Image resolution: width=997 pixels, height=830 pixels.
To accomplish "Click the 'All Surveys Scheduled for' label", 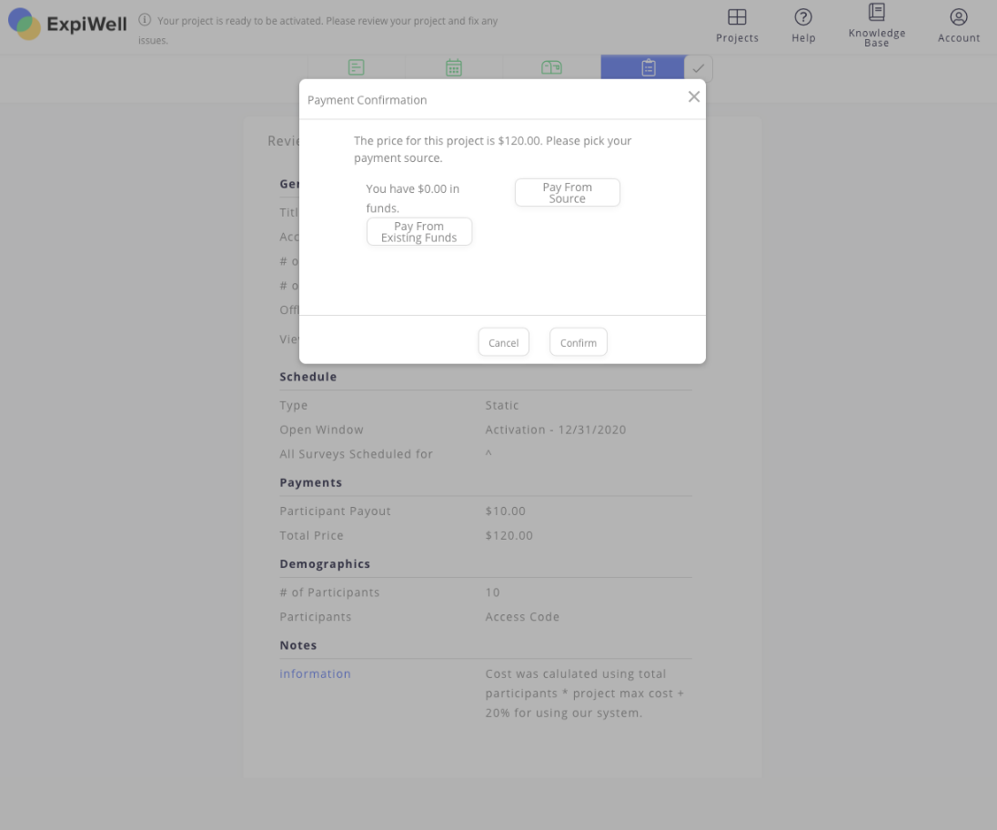I will (356, 454).
